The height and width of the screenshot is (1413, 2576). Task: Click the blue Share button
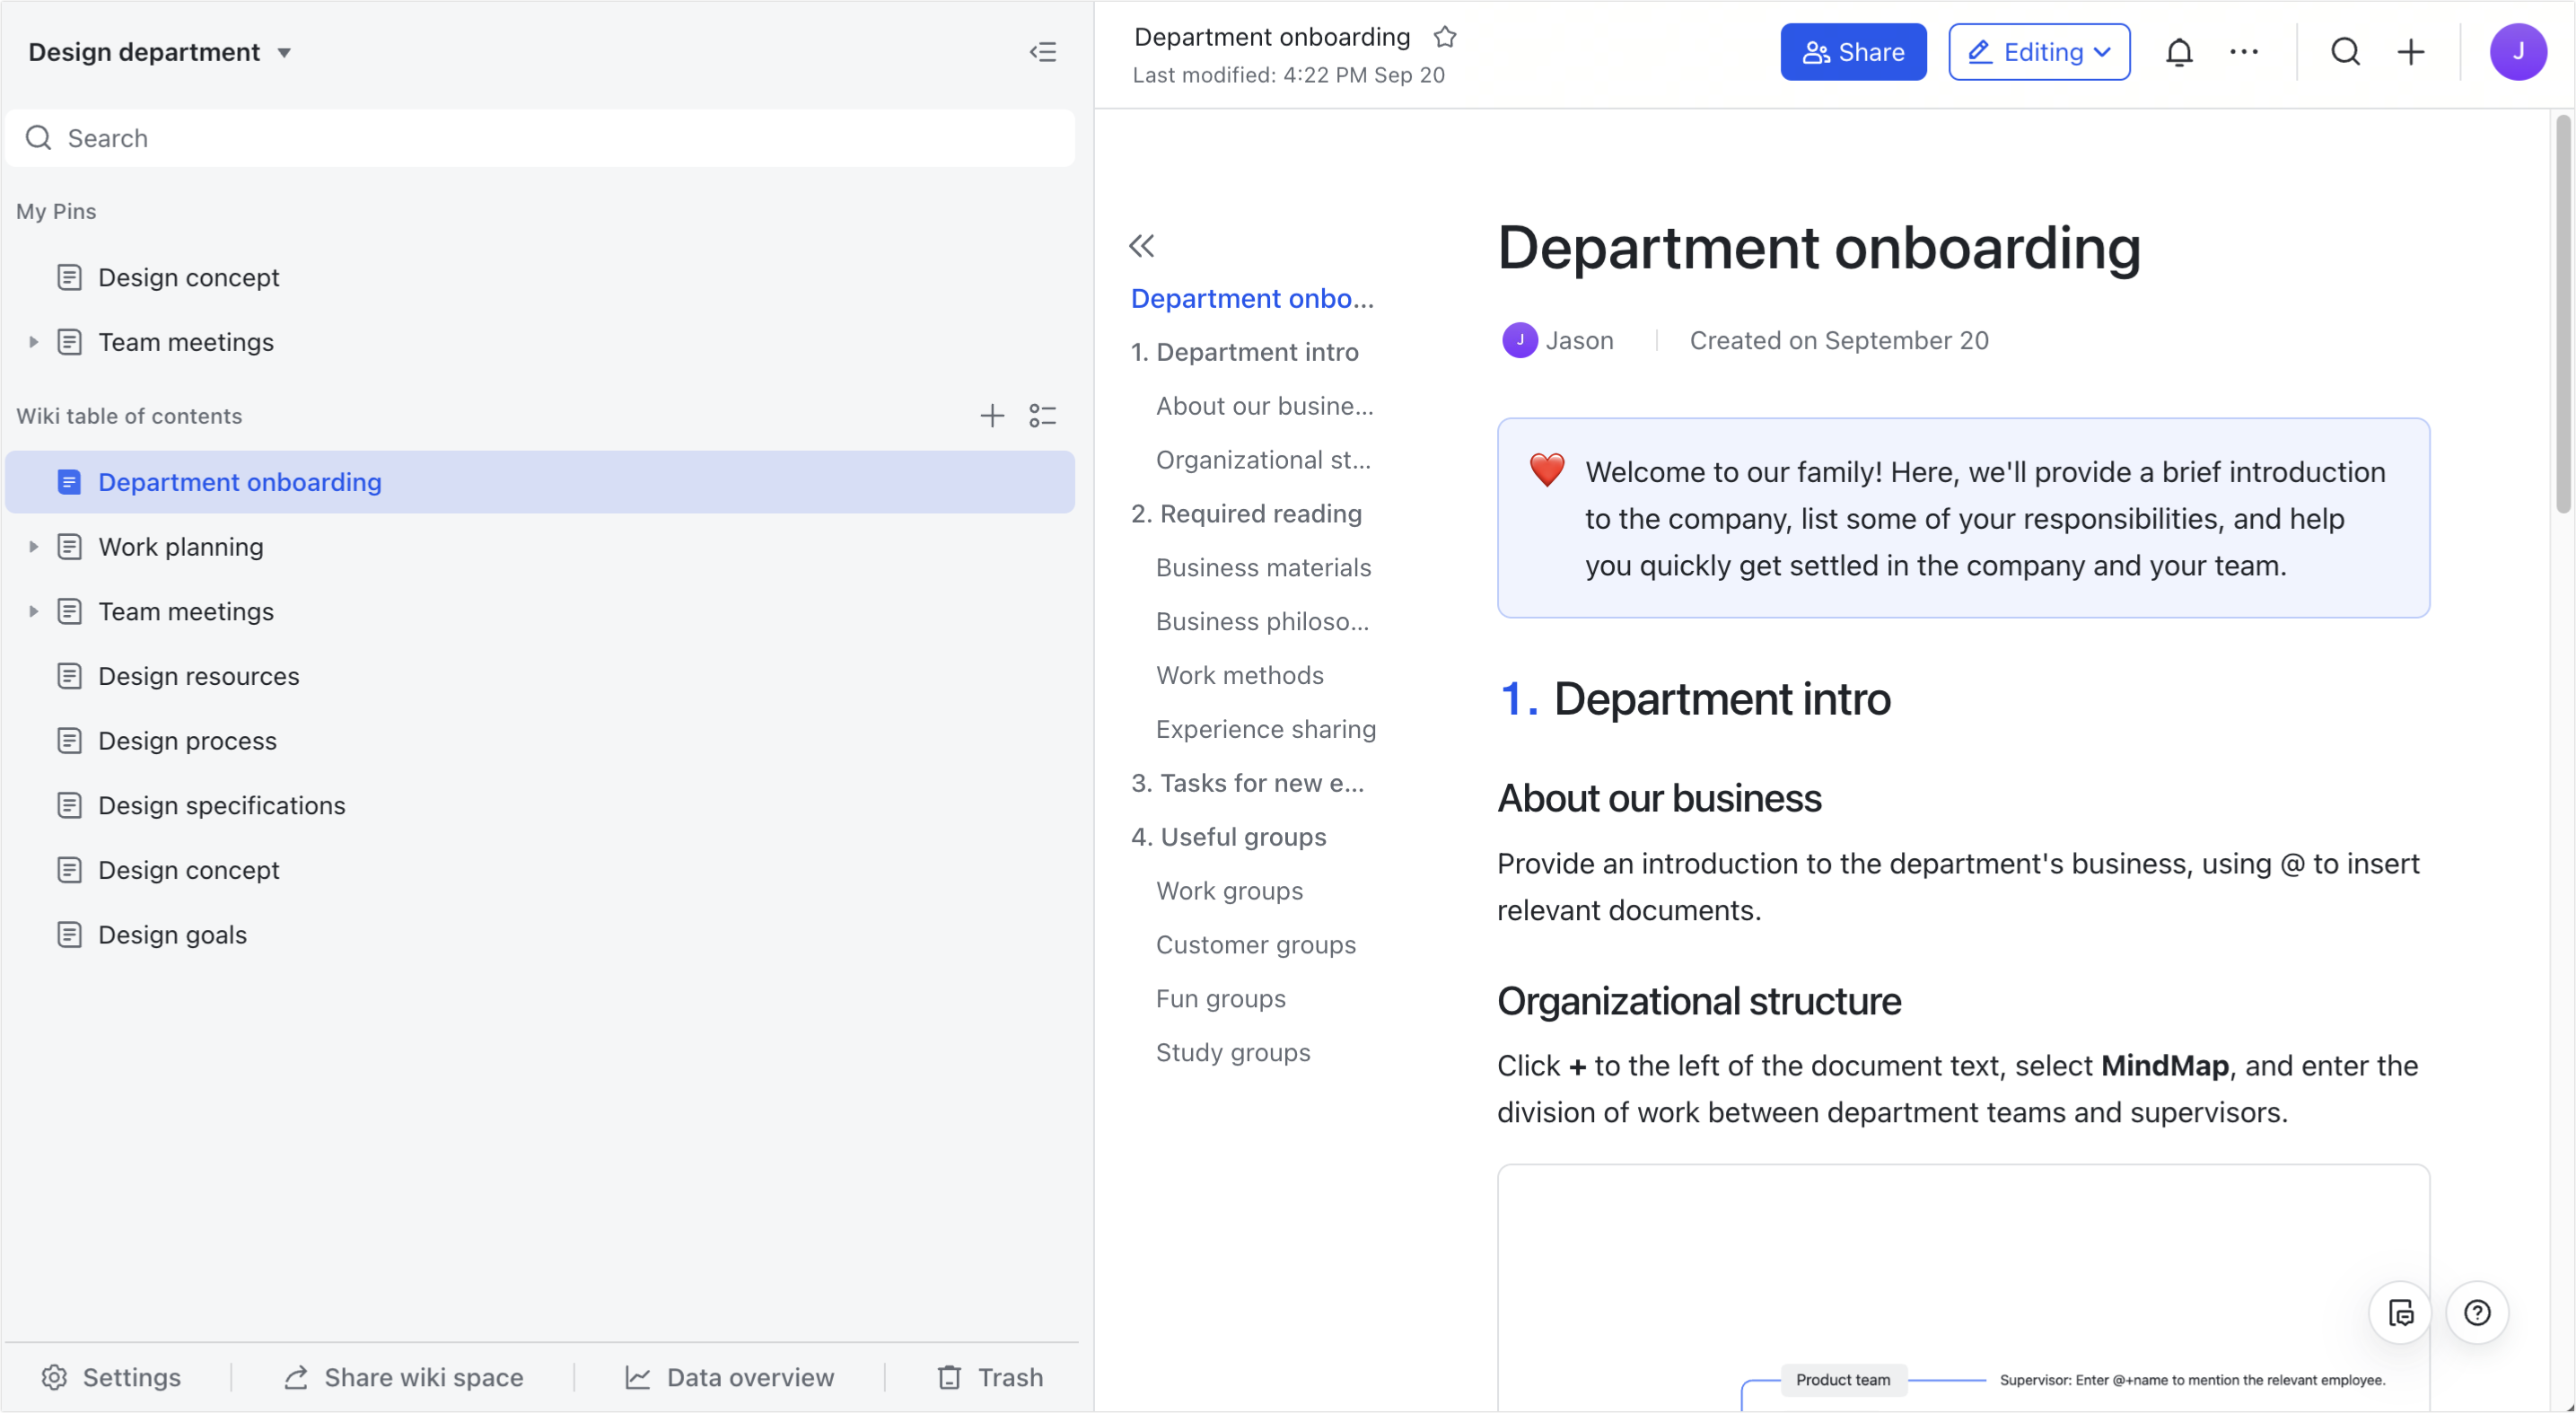pos(1853,52)
